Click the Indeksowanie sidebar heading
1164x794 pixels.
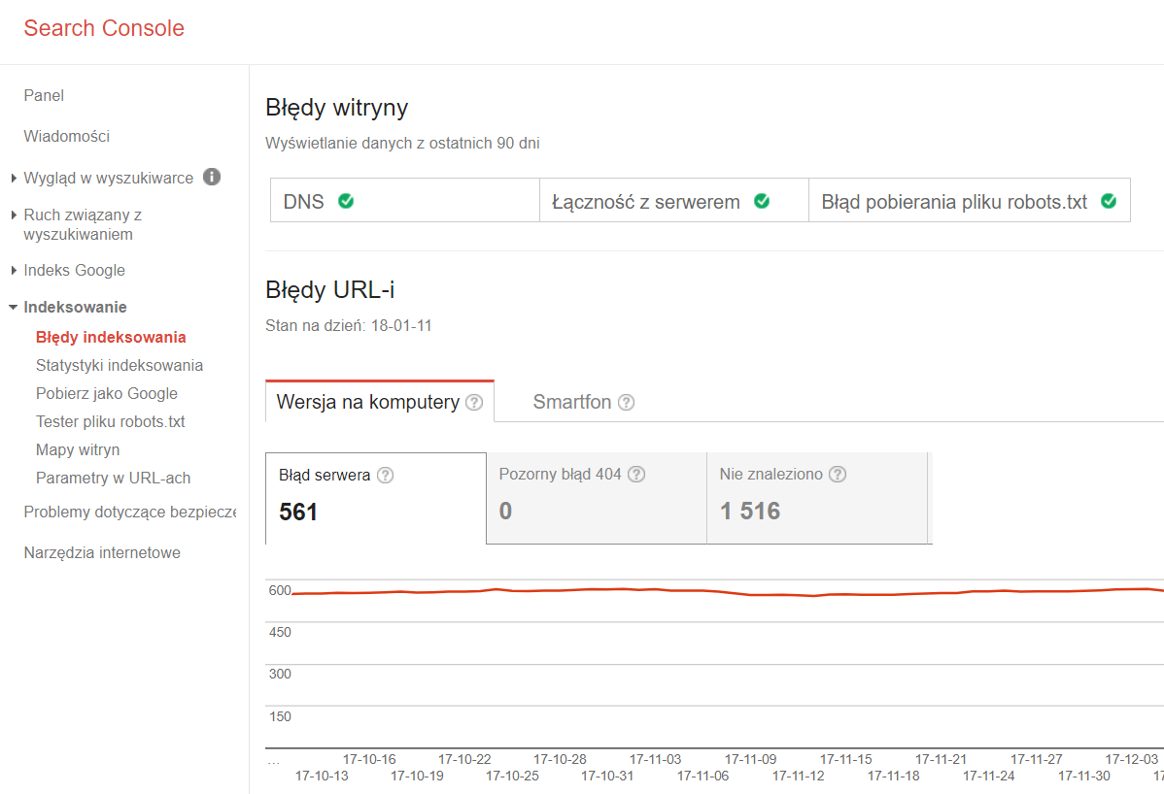[75, 307]
